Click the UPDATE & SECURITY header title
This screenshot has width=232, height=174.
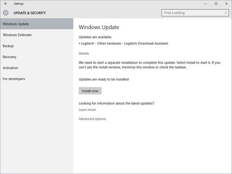[30, 13]
